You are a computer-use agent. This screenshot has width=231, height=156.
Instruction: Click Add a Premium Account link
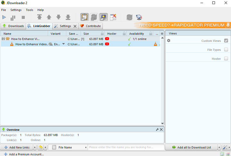pos(24,154)
